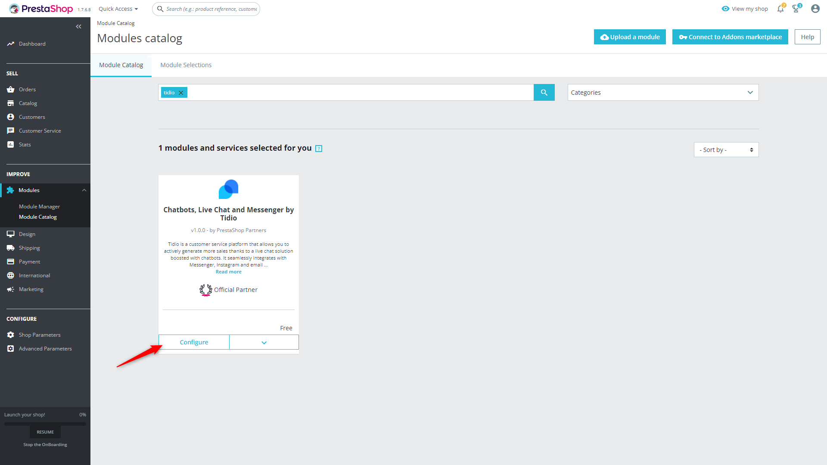Viewport: 827px width, 465px height.
Task: Click the International globe icon
Action: [x=11, y=276]
